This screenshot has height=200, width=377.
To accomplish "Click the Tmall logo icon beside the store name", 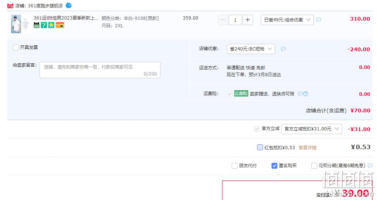I will point(10,6).
